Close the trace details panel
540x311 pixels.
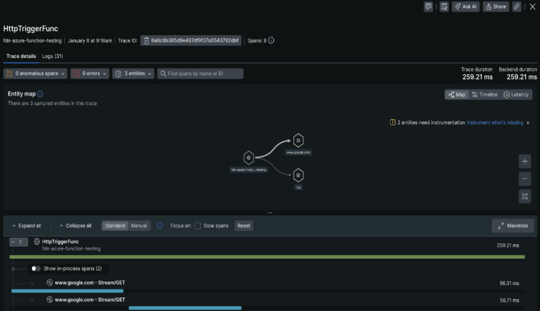click(532, 7)
